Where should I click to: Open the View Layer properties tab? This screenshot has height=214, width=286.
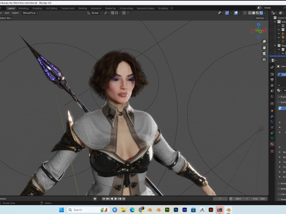[x=272, y=85]
